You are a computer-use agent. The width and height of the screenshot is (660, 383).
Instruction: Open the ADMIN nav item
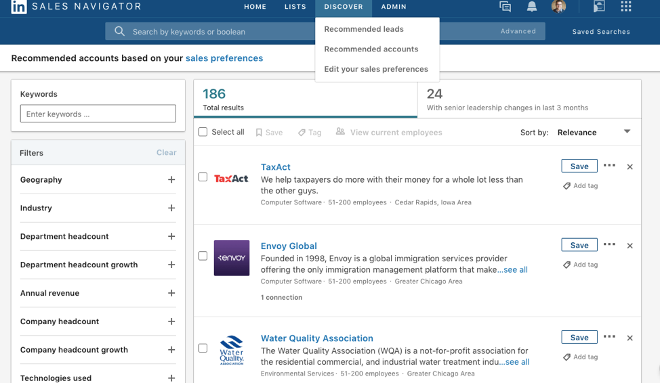pyautogui.click(x=394, y=7)
